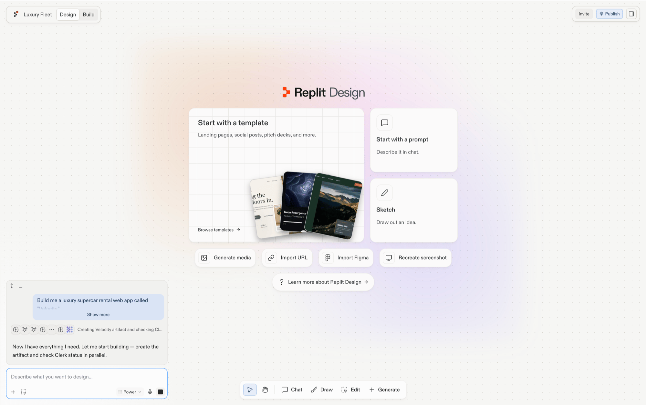The image size is (646, 405).
Task: Select Recreate screenshot
Action: click(415, 258)
